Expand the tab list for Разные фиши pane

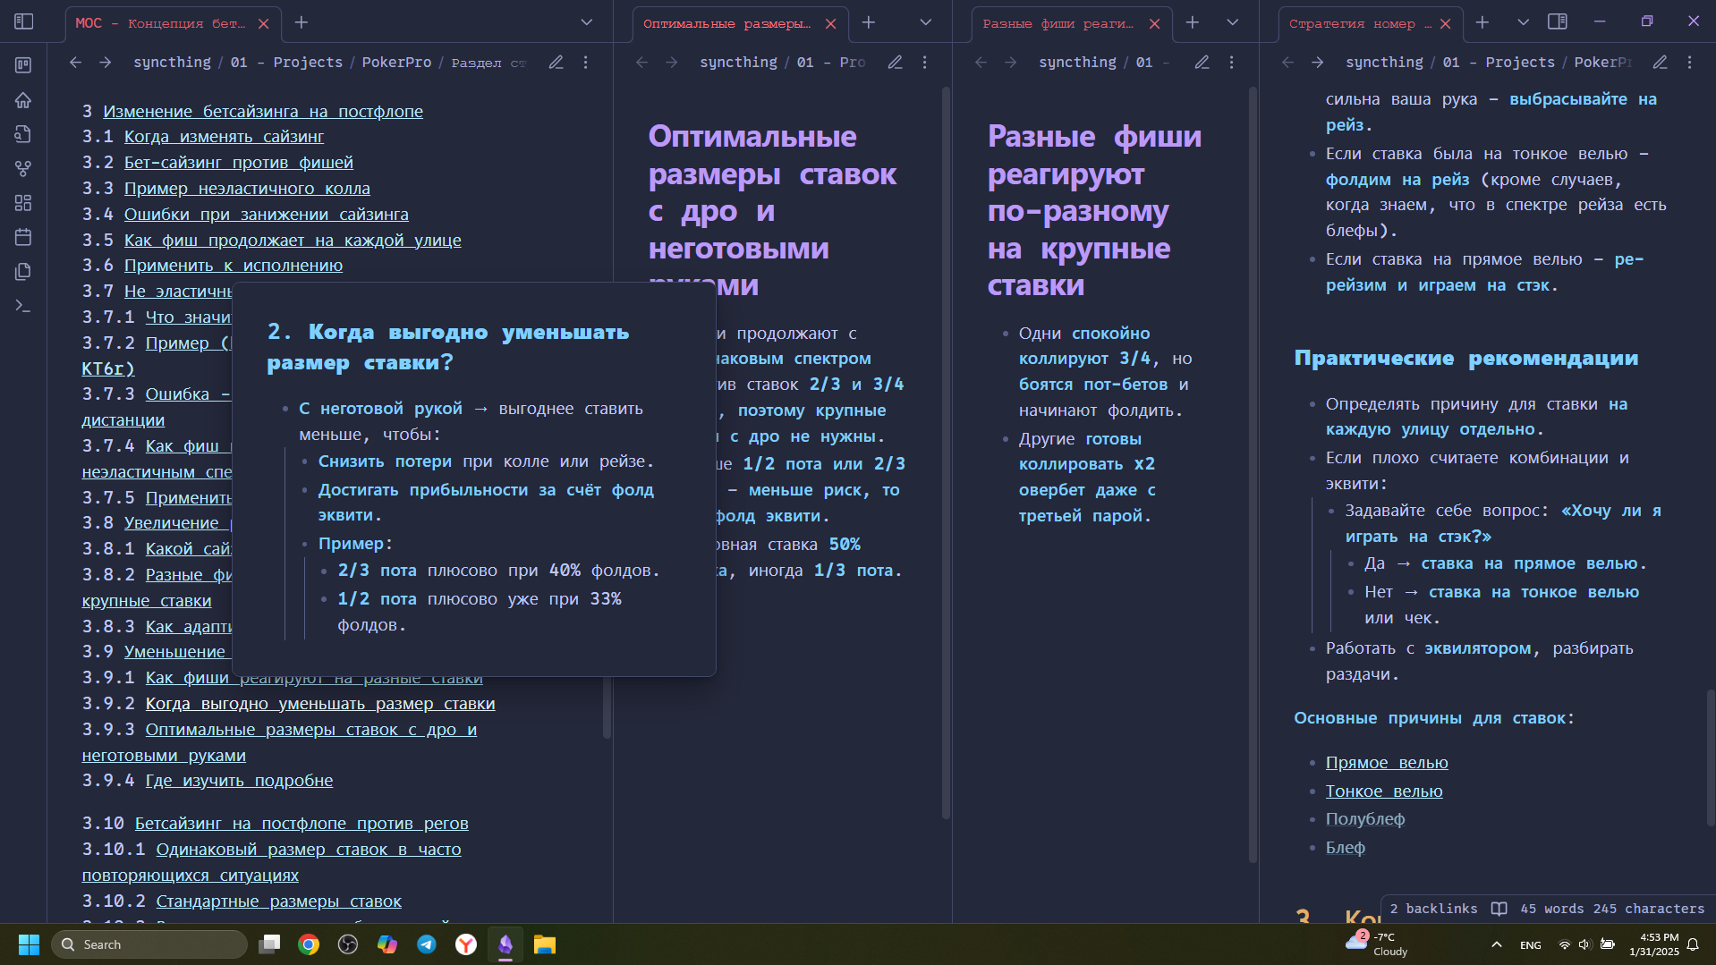(1232, 22)
